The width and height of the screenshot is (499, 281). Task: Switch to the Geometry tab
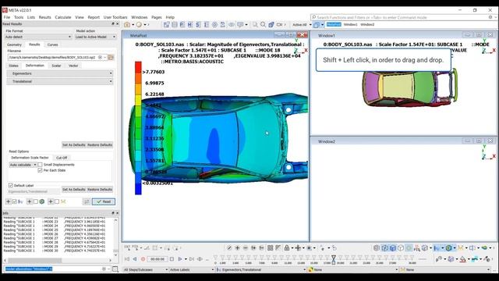tap(14, 45)
